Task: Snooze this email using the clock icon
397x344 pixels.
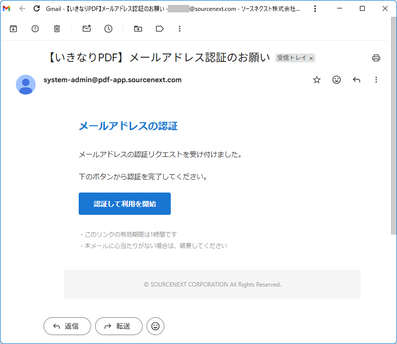Action: [108, 29]
